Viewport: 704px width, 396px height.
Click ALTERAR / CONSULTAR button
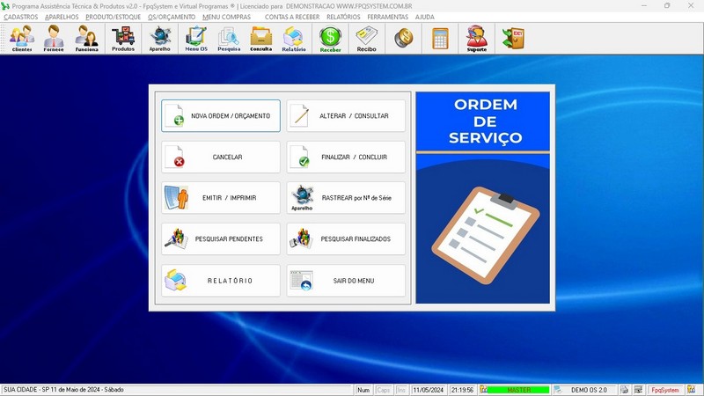[x=346, y=116]
